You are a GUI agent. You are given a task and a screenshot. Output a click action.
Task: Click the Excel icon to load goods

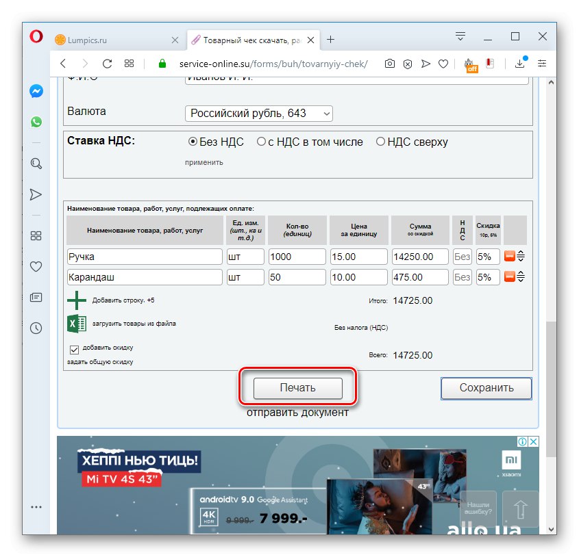pos(77,324)
